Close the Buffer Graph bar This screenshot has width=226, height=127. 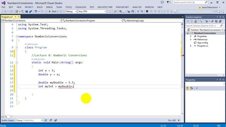(179, 120)
